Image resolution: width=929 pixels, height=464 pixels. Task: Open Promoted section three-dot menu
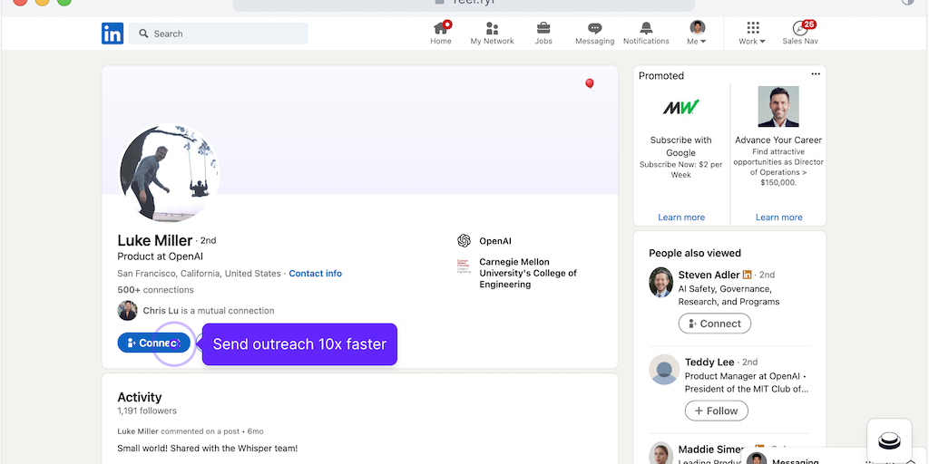pos(816,74)
